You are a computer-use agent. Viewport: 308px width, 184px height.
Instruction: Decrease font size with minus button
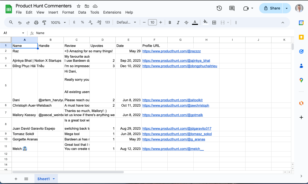144,22
